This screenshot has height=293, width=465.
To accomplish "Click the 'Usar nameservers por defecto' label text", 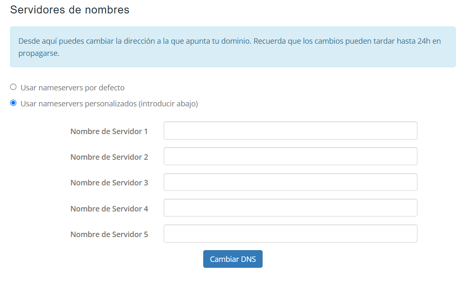I will [72, 88].
